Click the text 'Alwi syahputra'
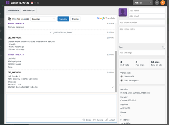Image resolution: width=169 pixels, height=125 pixels. [14, 61]
